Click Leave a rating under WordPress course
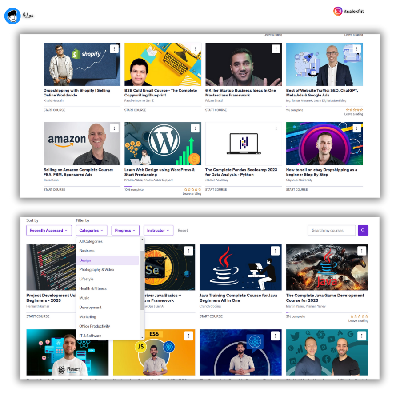 (x=192, y=194)
